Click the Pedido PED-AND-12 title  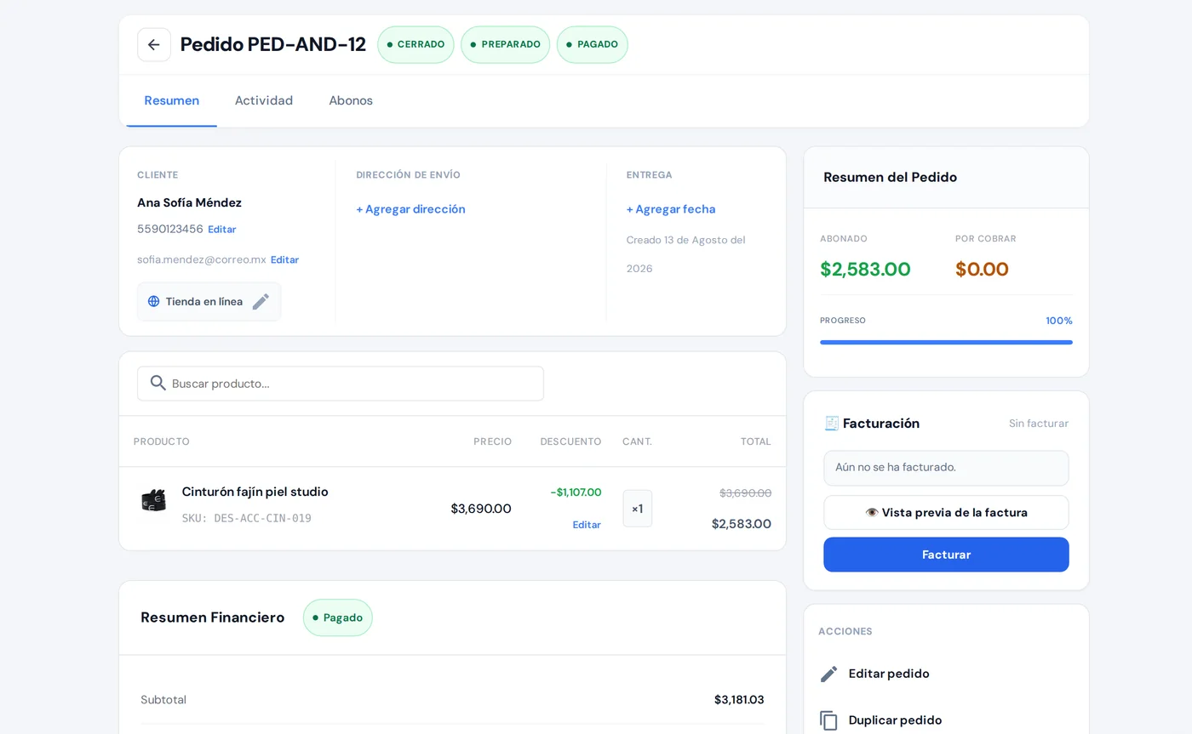tap(273, 45)
